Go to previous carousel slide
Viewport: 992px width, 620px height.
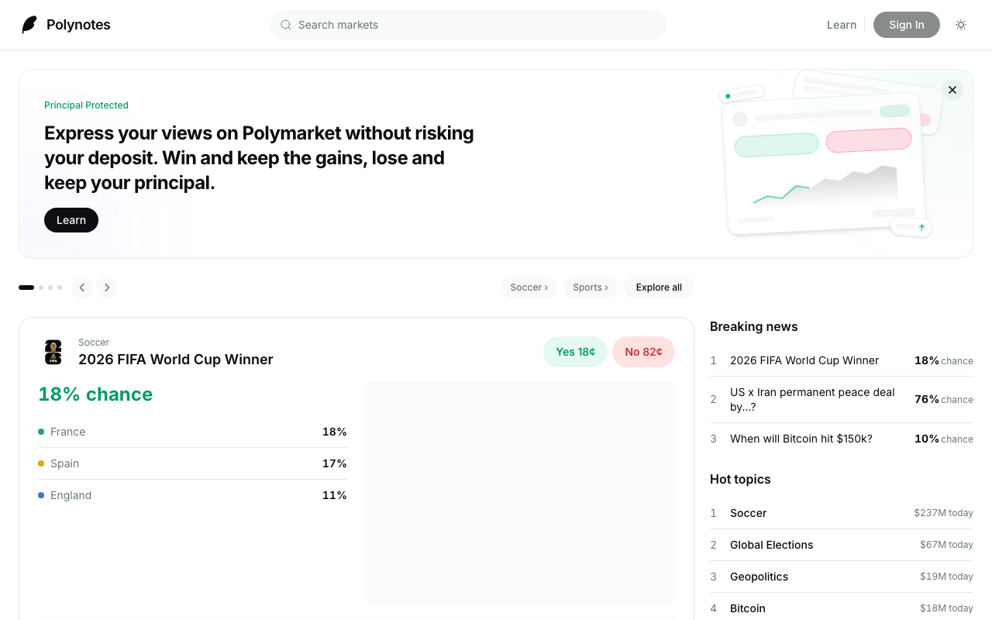point(82,288)
